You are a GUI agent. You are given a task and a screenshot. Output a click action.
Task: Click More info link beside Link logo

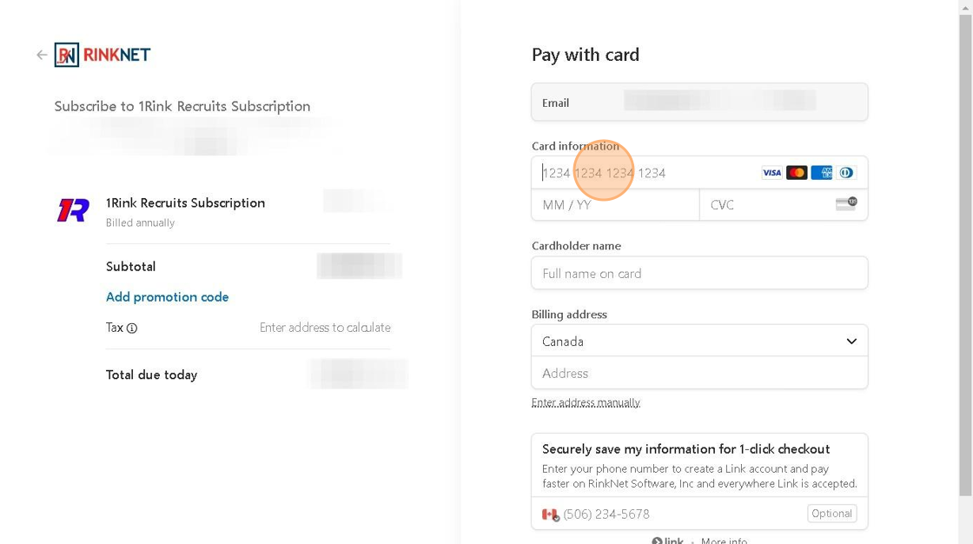point(724,541)
